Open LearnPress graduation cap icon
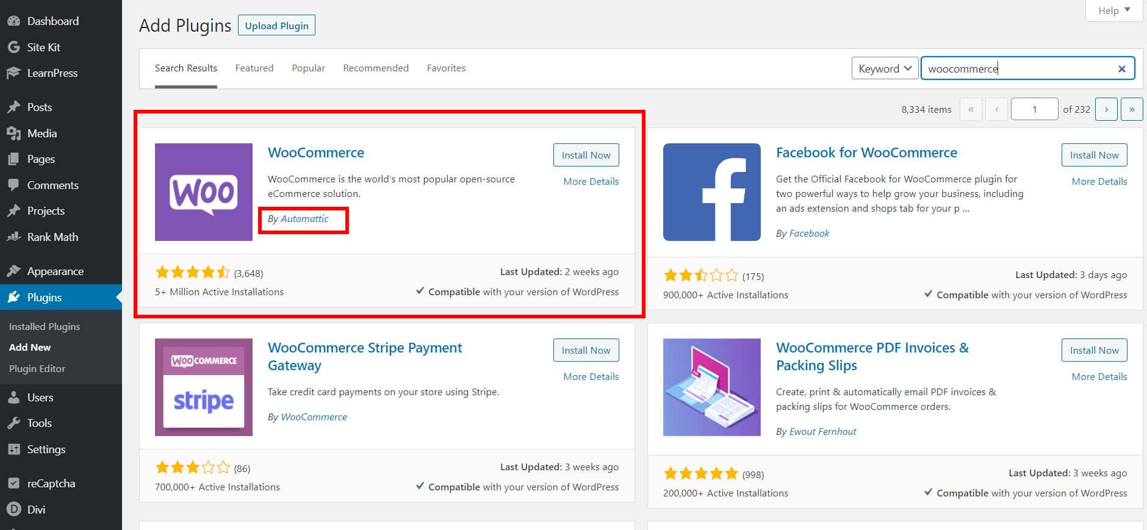This screenshot has height=530, width=1147. tap(13, 73)
